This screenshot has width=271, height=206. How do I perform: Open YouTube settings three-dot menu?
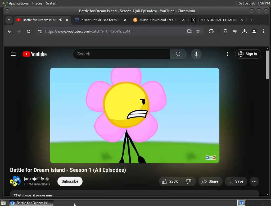click(227, 54)
